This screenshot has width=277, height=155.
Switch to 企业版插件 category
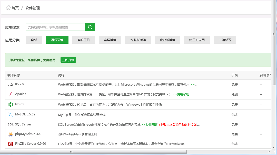click(167, 40)
